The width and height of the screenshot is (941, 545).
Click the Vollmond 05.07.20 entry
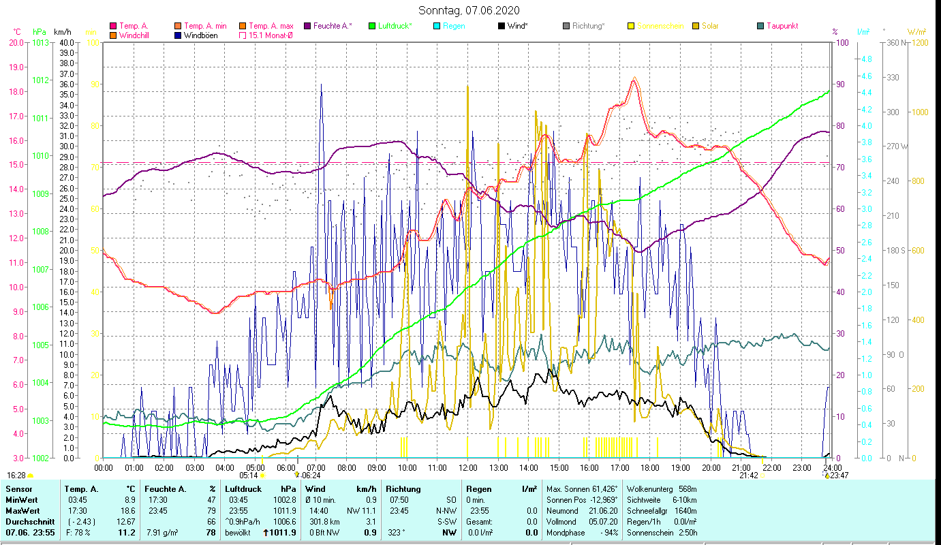pos(583,522)
